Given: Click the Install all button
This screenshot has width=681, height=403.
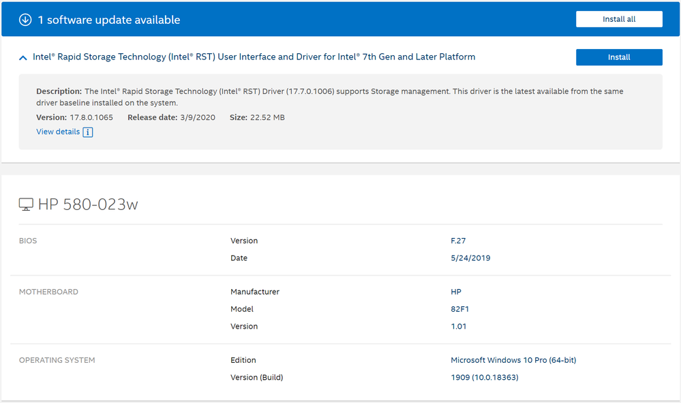Looking at the screenshot, I should pyautogui.click(x=618, y=19).
